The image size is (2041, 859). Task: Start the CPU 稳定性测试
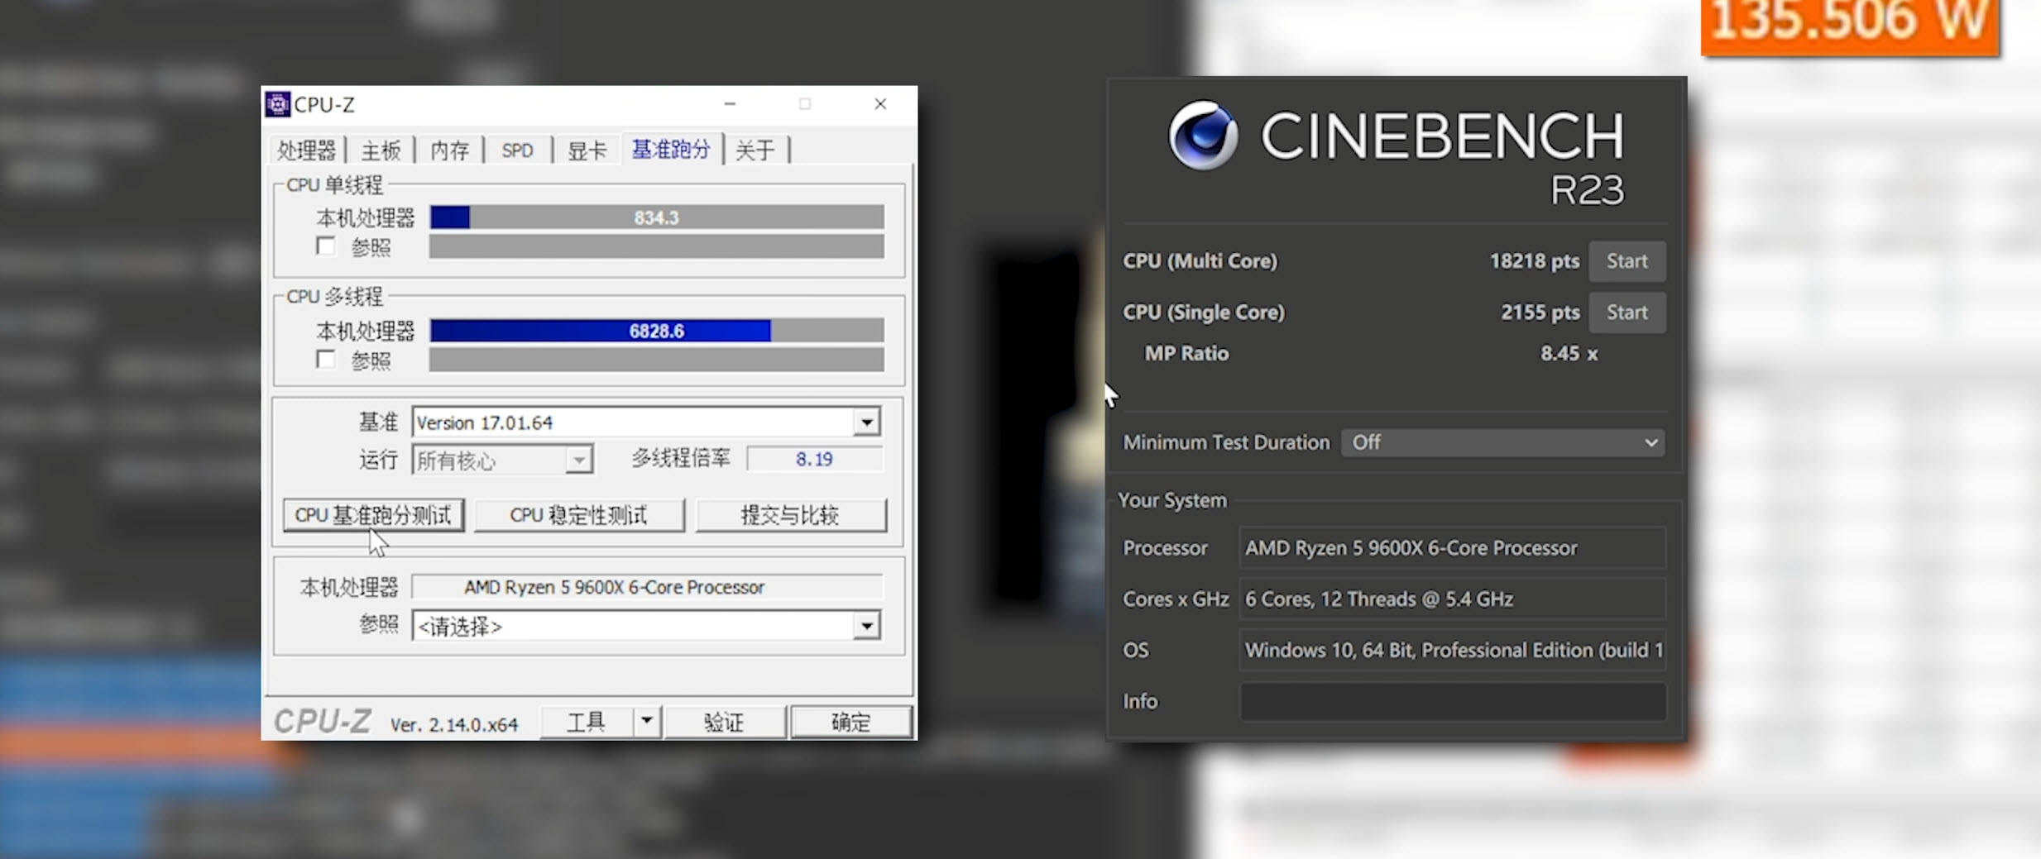point(578,515)
